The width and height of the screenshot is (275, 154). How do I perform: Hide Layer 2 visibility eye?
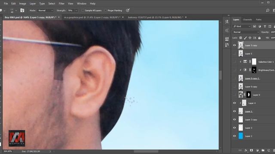235,136
